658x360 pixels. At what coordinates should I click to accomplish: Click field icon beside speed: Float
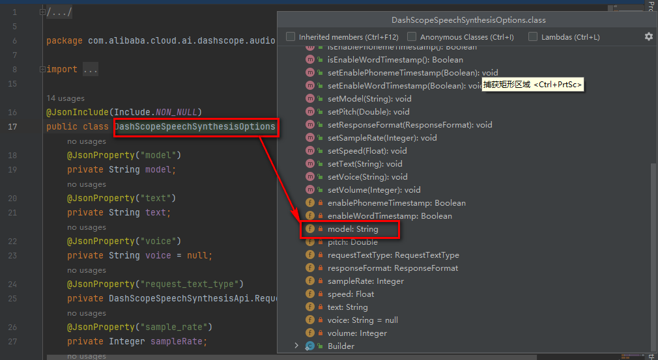pyautogui.click(x=310, y=294)
